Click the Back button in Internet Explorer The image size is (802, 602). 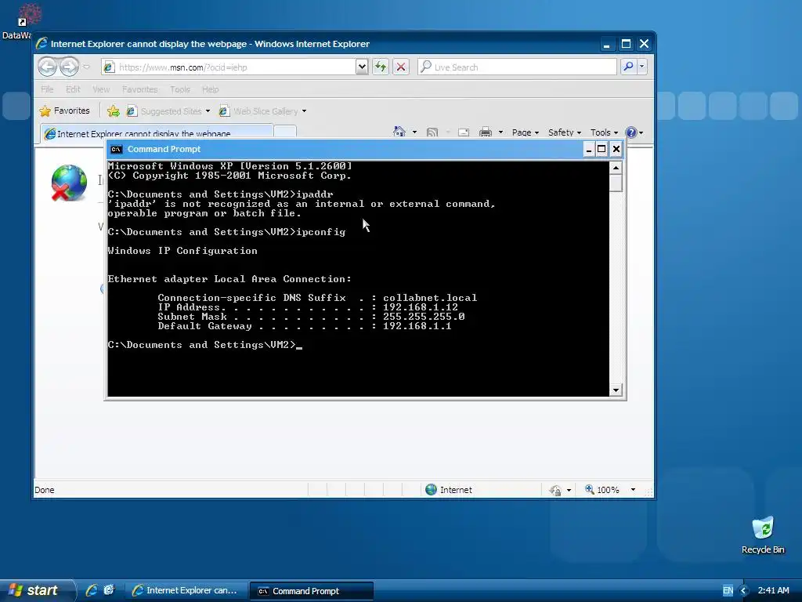click(48, 67)
